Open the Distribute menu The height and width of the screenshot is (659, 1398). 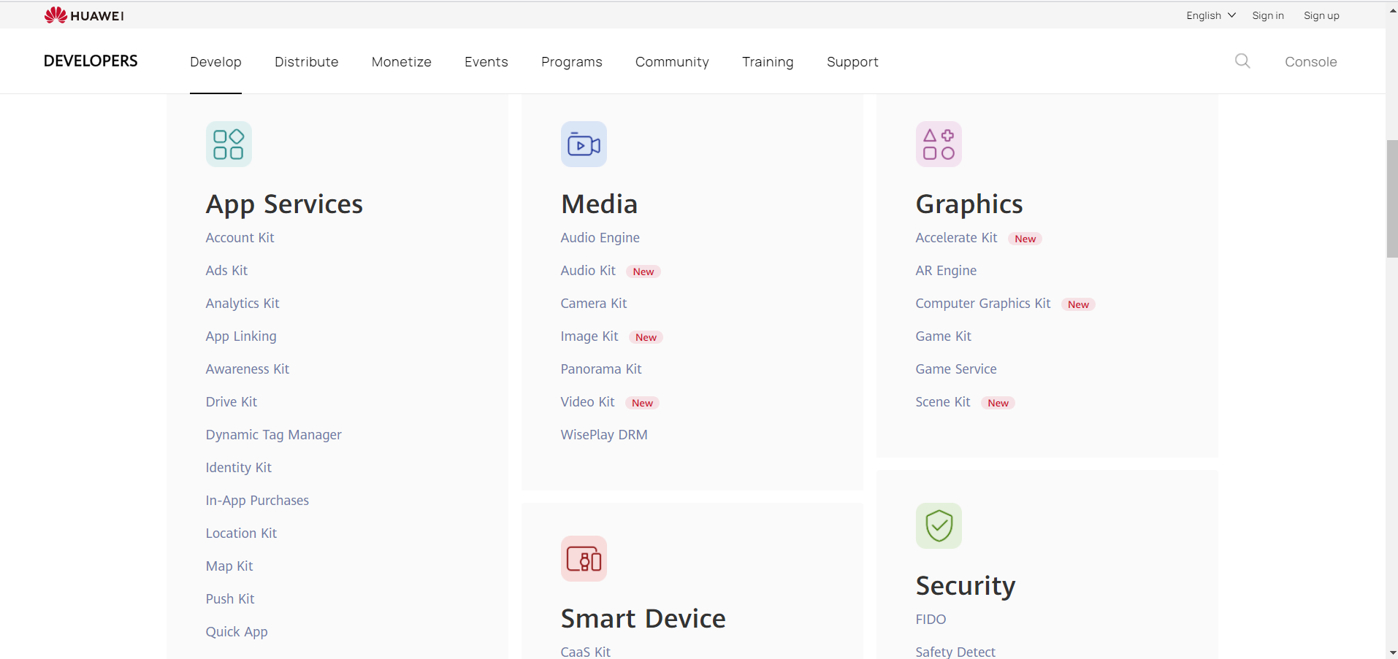[307, 62]
